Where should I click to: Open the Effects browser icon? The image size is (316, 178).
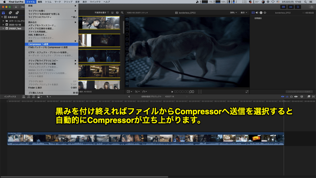coord(309,97)
